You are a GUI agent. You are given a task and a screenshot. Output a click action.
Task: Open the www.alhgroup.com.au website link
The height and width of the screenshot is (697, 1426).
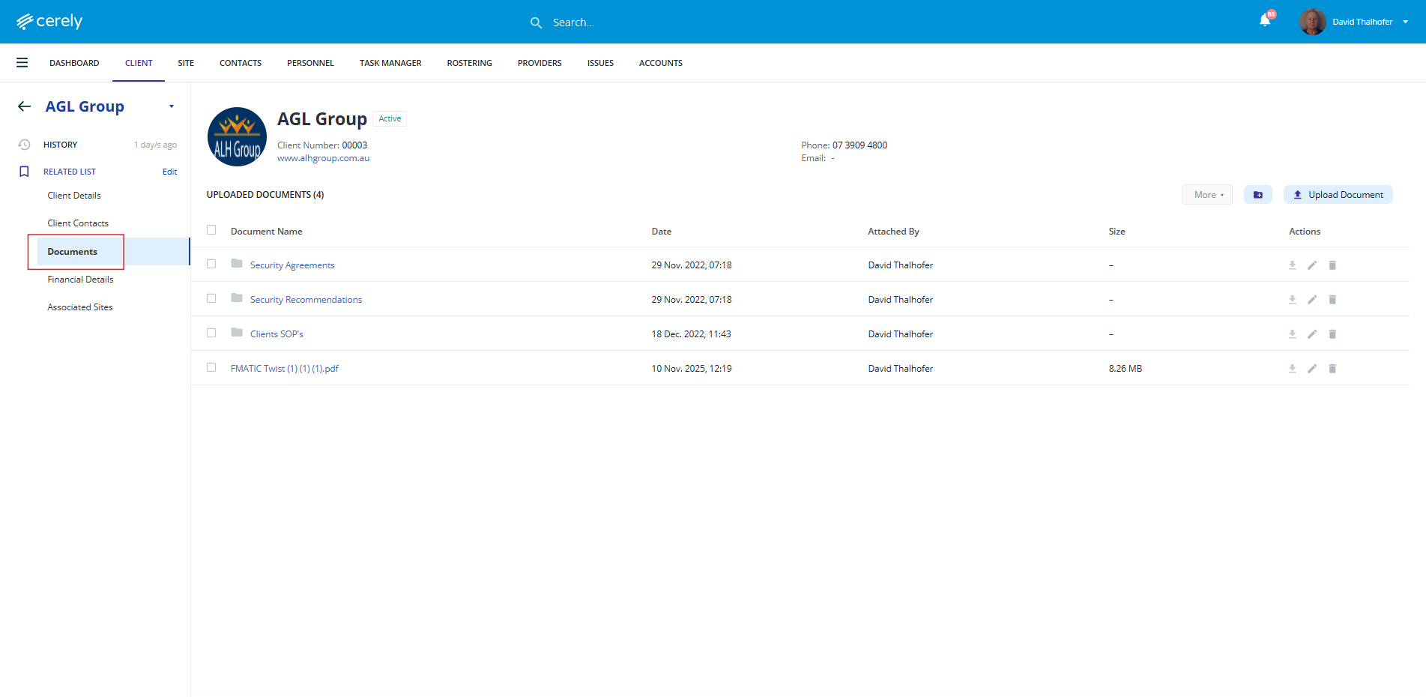tap(323, 158)
